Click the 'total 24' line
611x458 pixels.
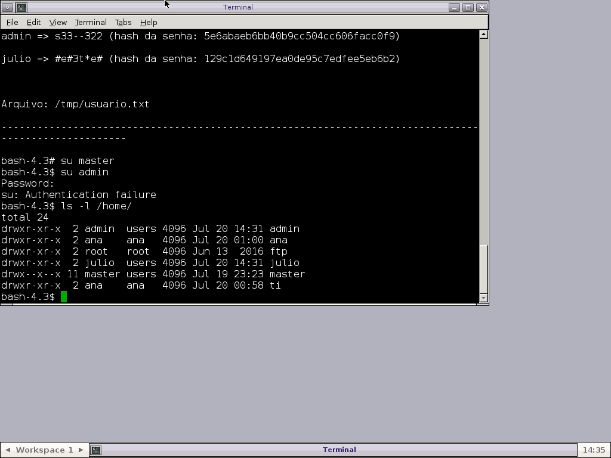click(x=25, y=217)
